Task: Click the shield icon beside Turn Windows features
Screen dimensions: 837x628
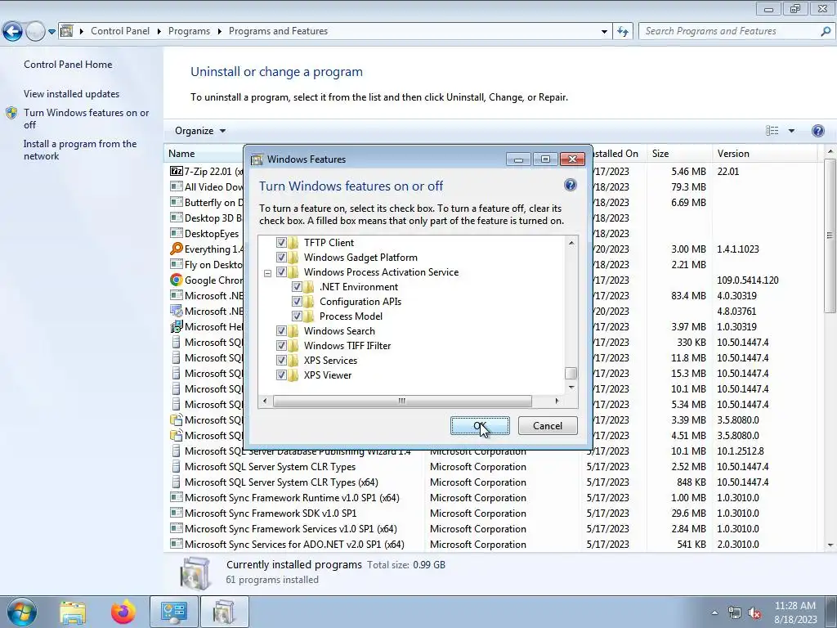Action: (x=11, y=113)
